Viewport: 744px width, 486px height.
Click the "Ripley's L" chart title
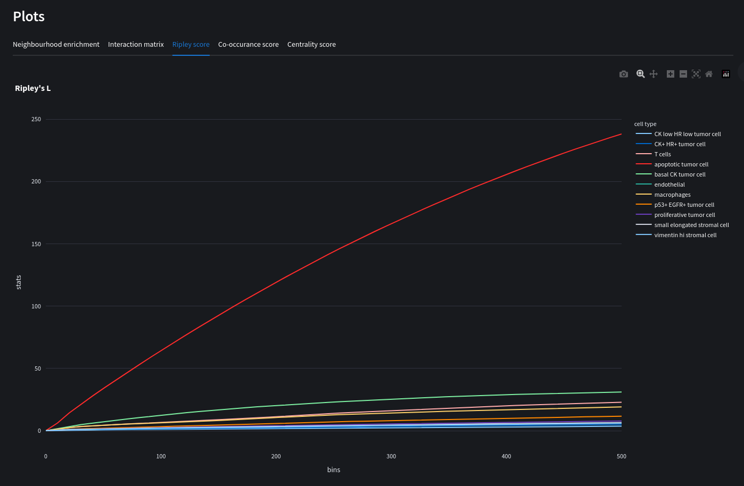33,88
